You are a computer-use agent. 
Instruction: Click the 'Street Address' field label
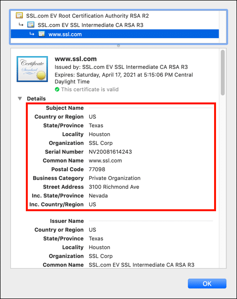[x=63, y=187]
